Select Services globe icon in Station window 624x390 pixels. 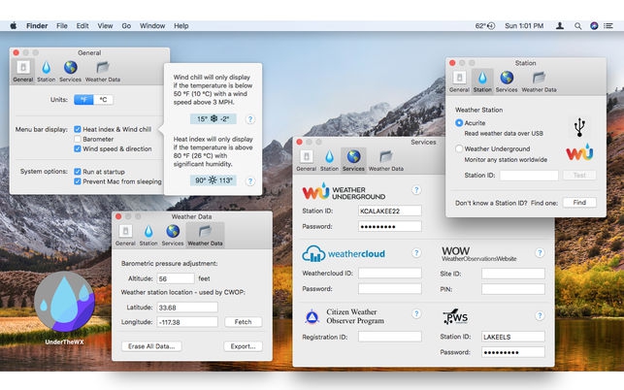tap(507, 81)
